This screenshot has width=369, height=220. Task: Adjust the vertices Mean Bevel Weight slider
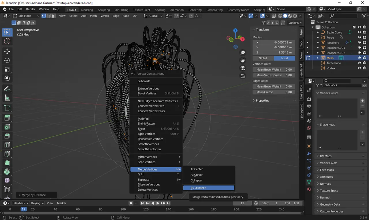click(x=274, y=69)
